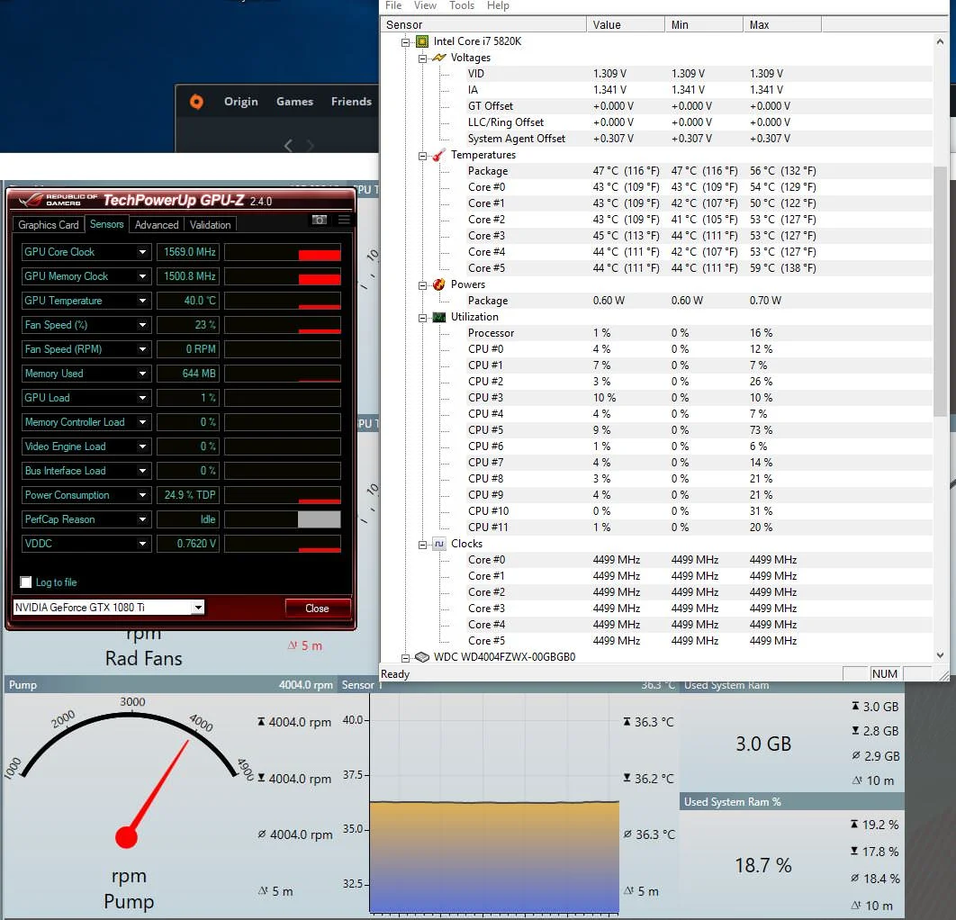Viewport: 956px width, 920px height.
Task: Click the WDC hard drive icon
Action: point(422,656)
